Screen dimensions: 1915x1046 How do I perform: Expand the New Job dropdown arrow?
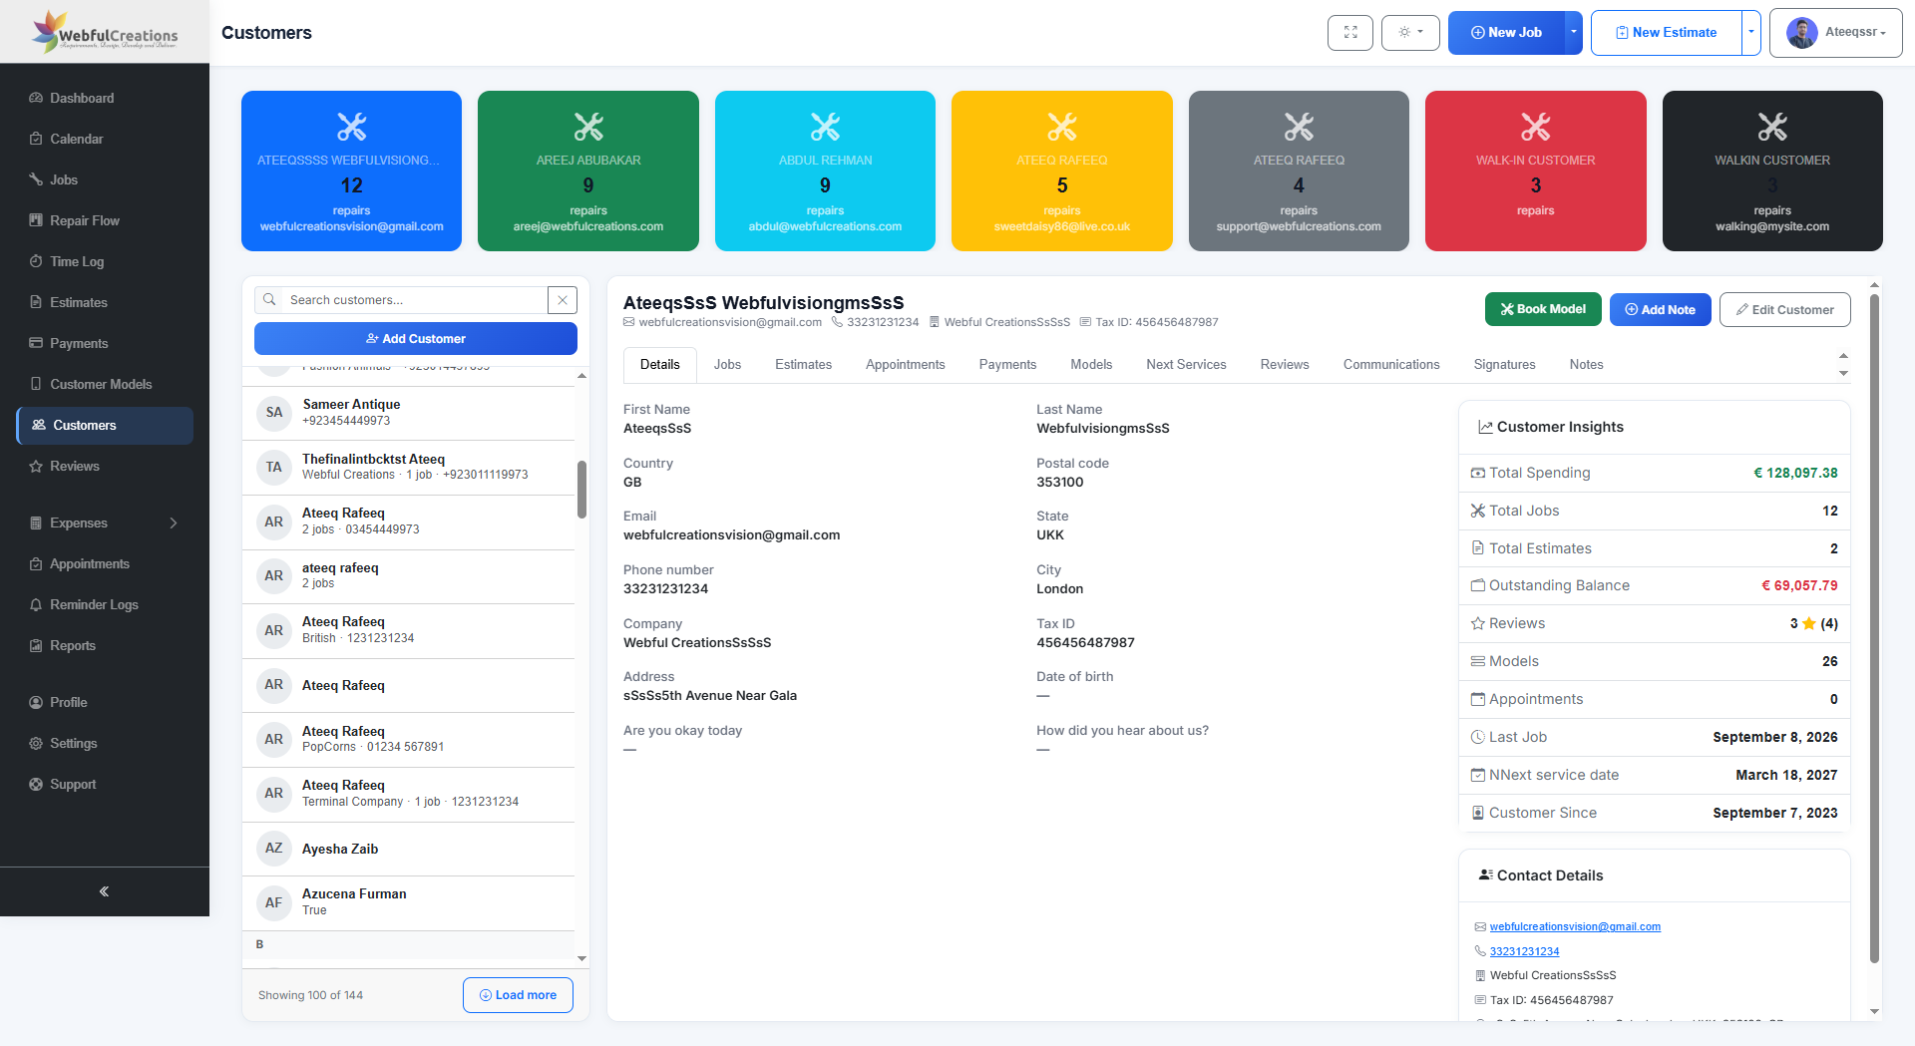[1574, 33]
